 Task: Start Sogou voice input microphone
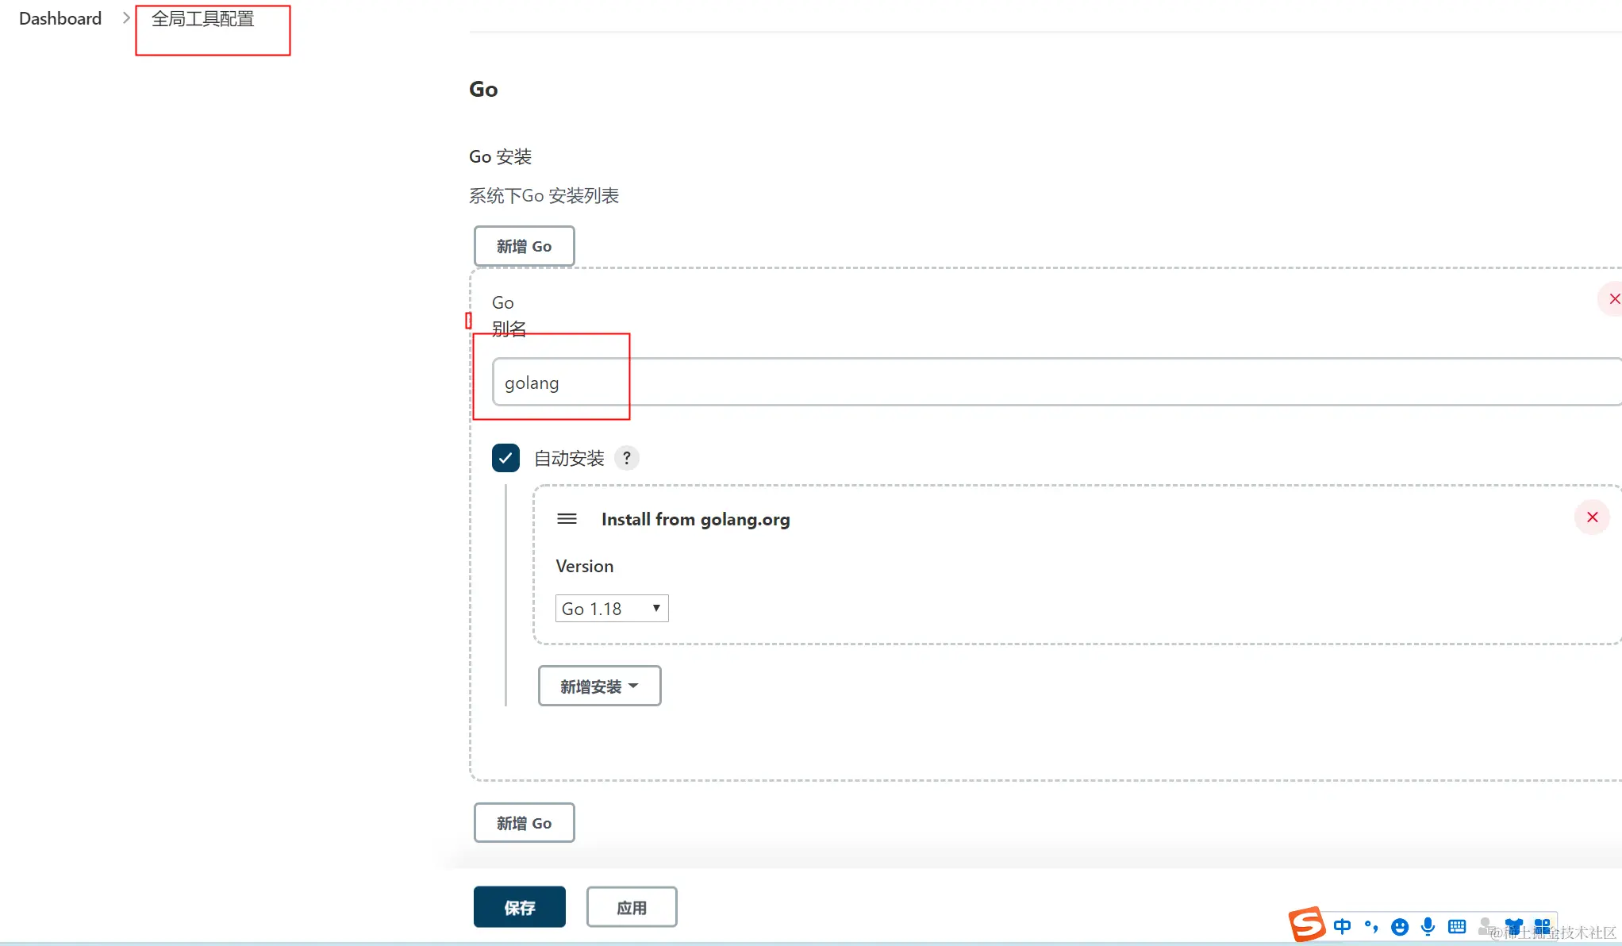click(1428, 926)
